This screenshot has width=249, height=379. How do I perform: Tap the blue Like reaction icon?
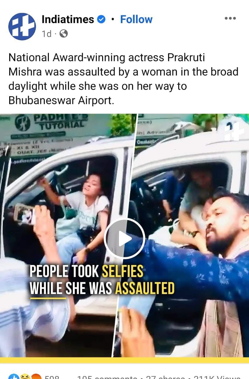point(14,377)
